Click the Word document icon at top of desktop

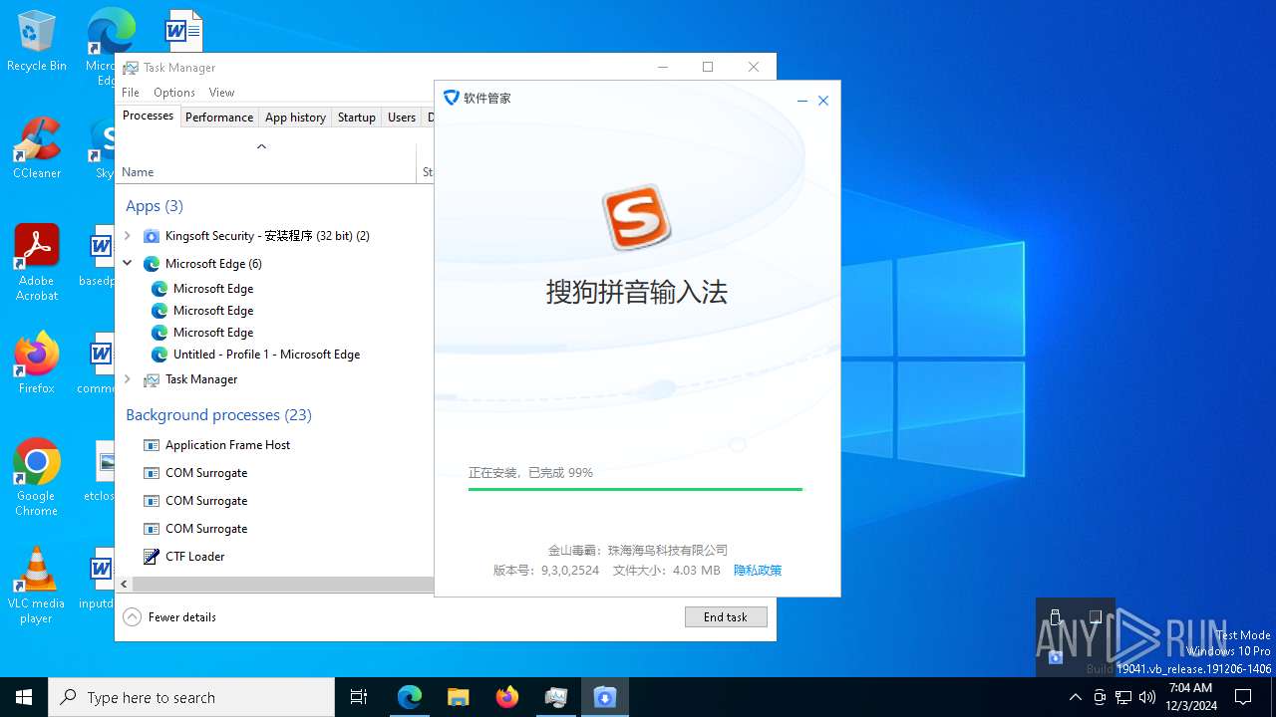pyautogui.click(x=183, y=30)
